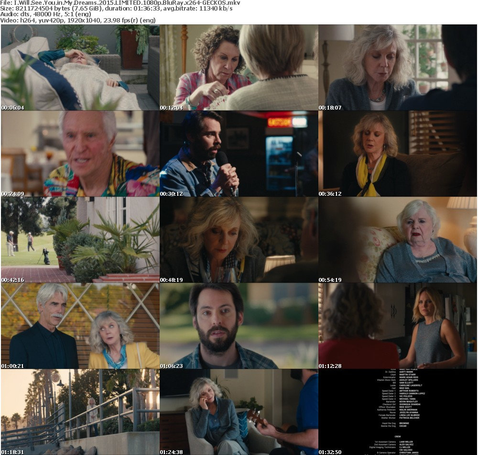Pick the railing sunset frame at 01:18:31
The image size is (478, 455).
click(80, 411)
